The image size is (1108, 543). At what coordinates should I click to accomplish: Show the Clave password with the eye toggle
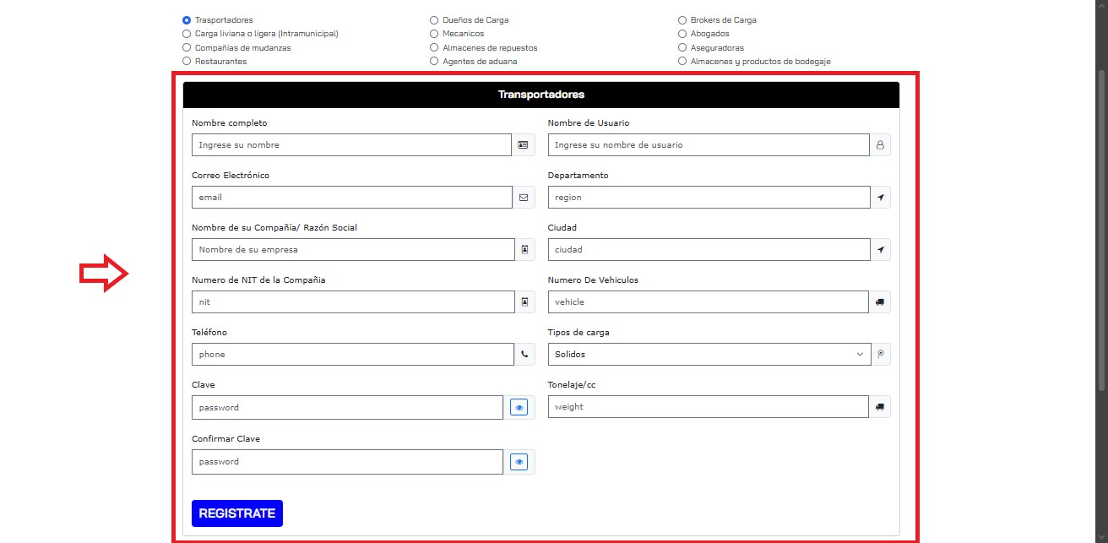[519, 406]
